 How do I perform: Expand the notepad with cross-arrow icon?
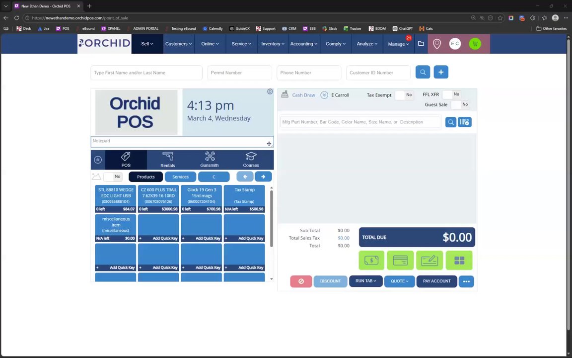269,144
